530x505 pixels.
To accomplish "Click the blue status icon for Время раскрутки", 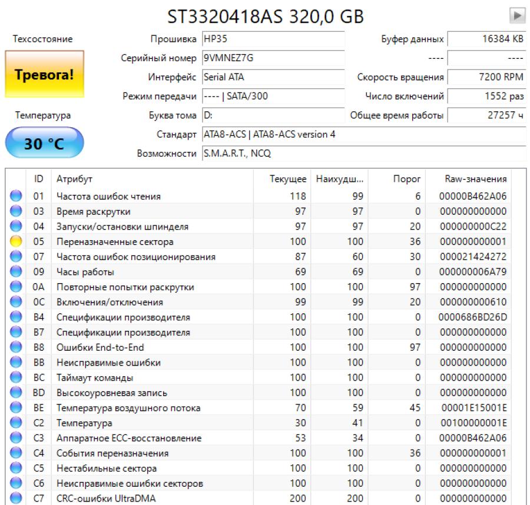I will pos(16,211).
